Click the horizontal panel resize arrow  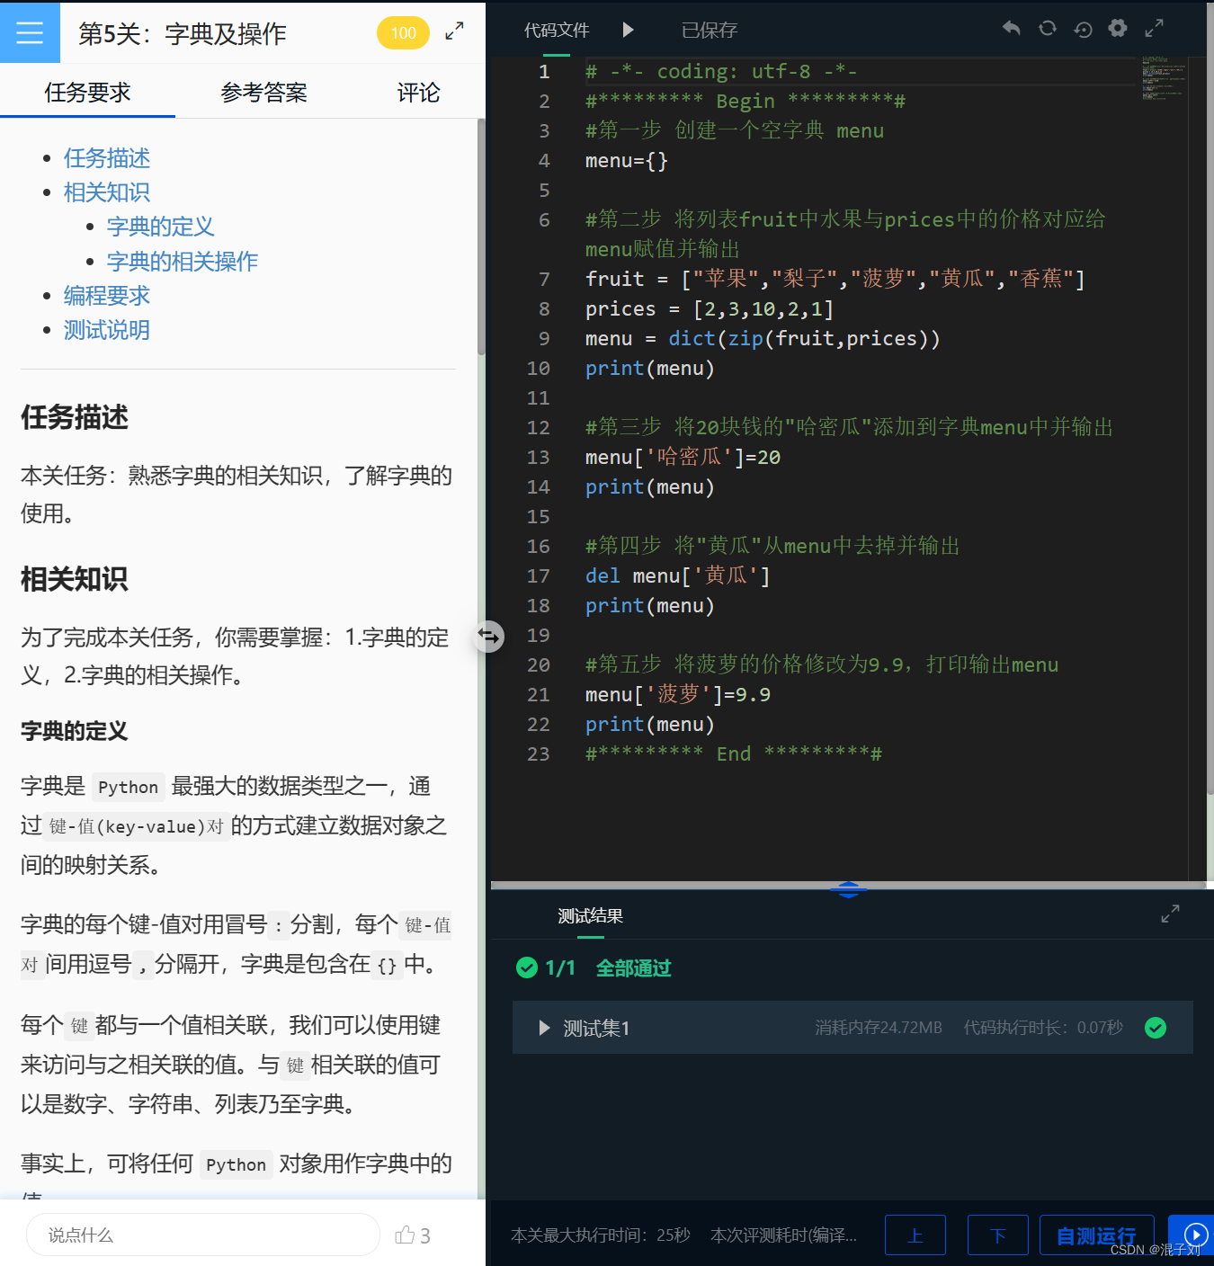(487, 637)
